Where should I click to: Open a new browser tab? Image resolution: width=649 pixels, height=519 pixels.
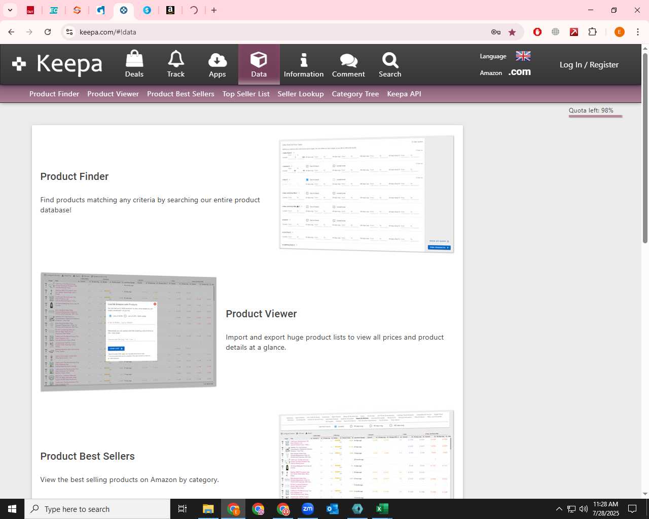pos(214,10)
